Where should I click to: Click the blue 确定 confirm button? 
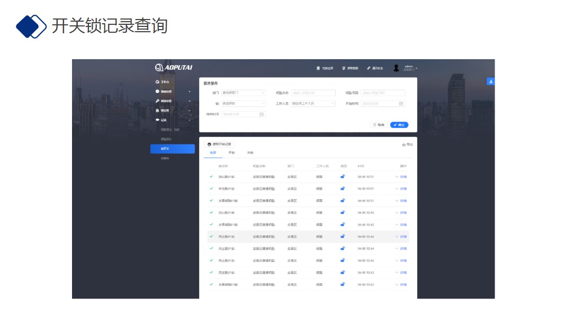pyautogui.click(x=399, y=125)
